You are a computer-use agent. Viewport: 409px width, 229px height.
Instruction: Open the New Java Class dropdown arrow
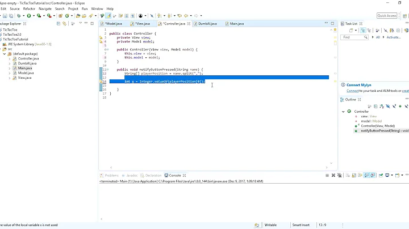coord(72,16)
